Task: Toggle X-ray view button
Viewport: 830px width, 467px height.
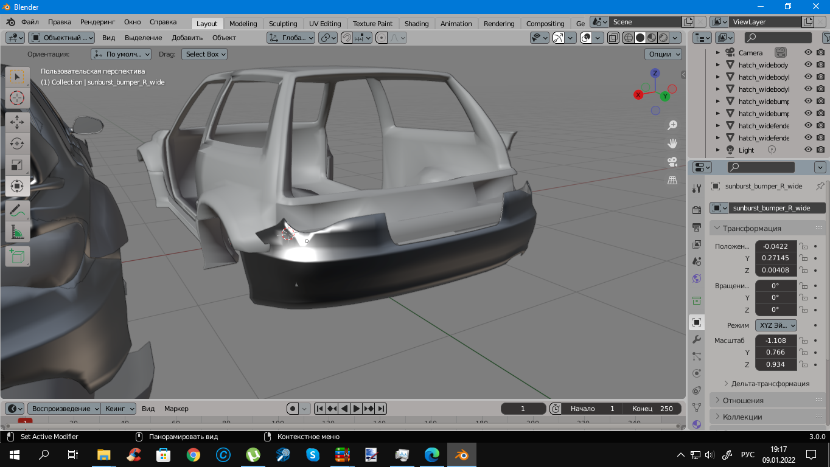Action: pyautogui.click(x=613, y=38)
